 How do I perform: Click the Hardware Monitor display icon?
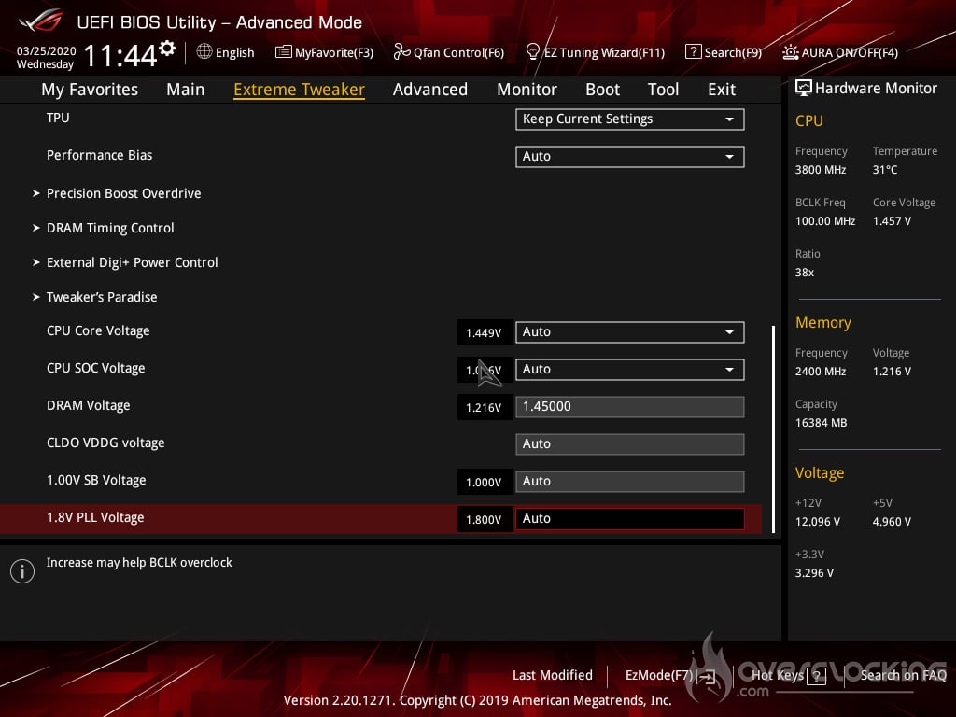pyautogui.click(x=804, y=88)
